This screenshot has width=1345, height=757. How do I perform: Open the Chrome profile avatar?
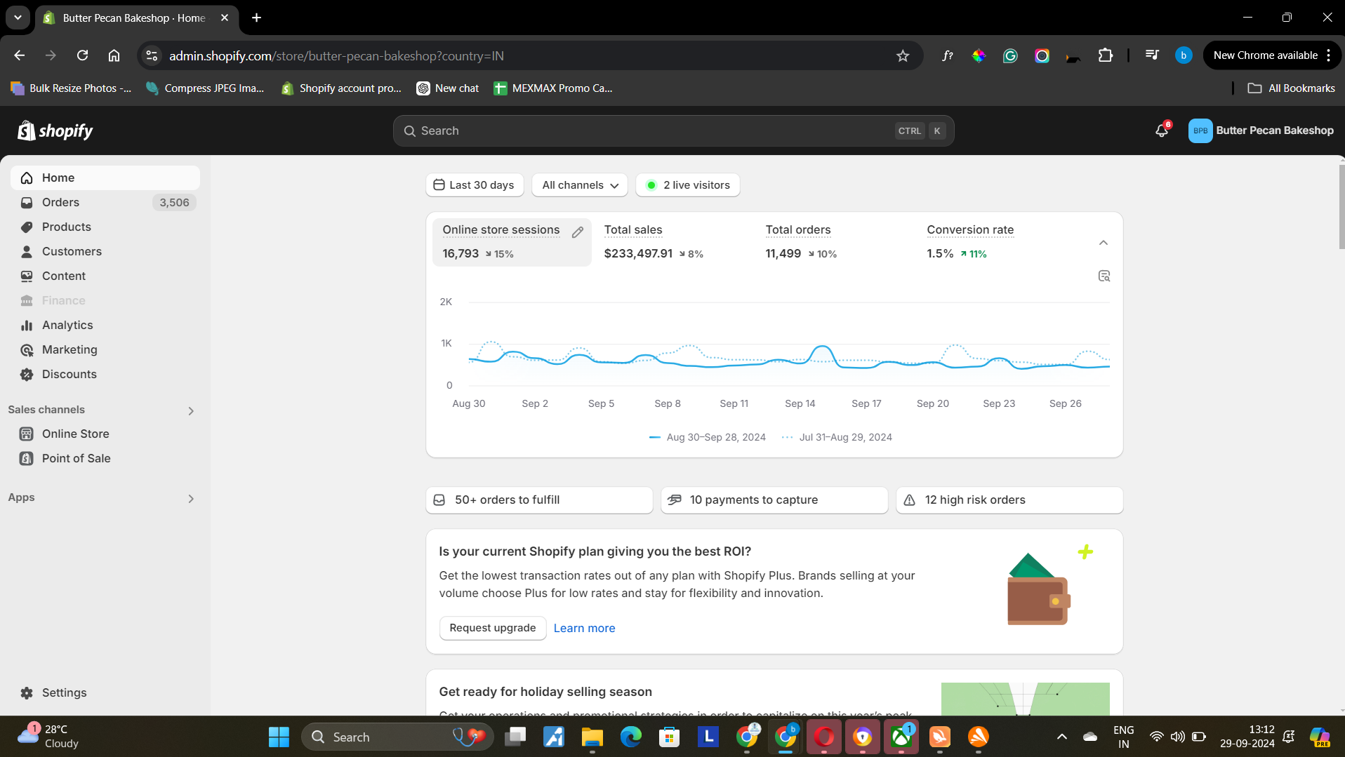(x=1184, y=55)
